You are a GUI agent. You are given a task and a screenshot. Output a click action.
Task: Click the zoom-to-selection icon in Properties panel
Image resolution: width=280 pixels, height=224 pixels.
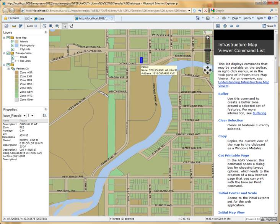(45, 116)
